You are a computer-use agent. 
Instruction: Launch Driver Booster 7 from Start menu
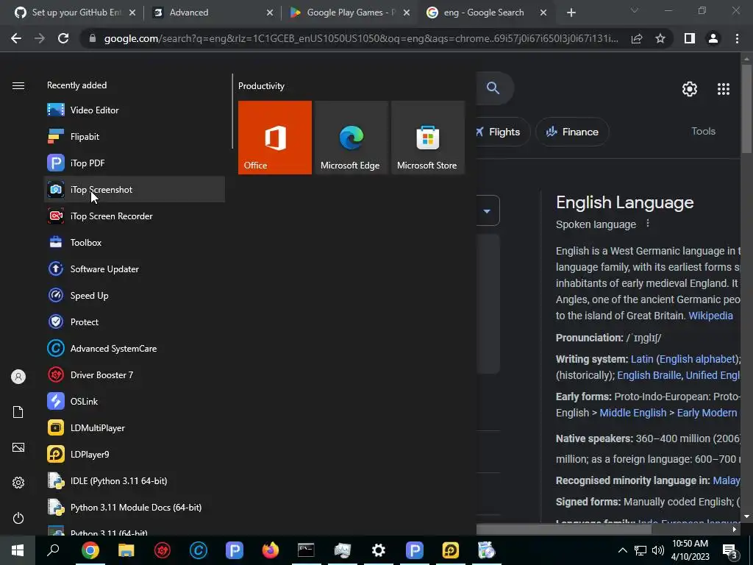(135, 374)
